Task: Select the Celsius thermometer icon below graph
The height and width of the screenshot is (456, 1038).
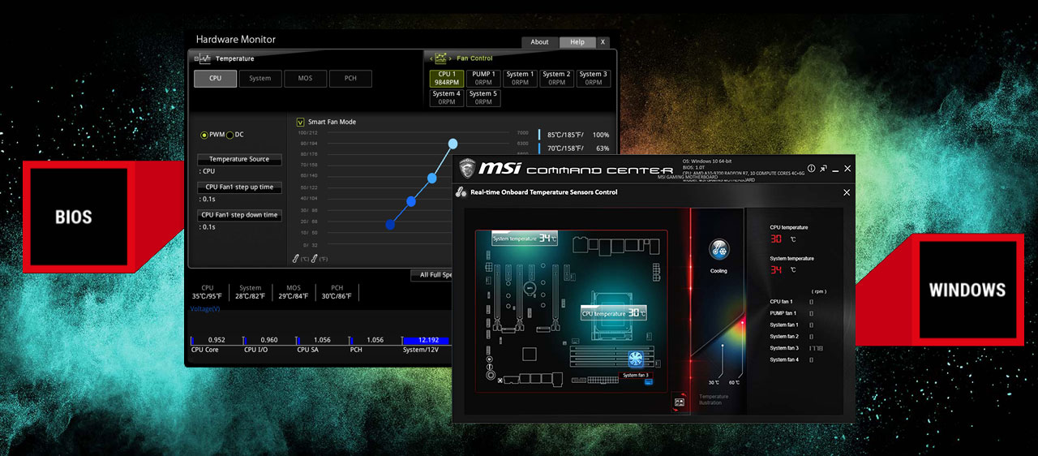Action: coord(296,258)
